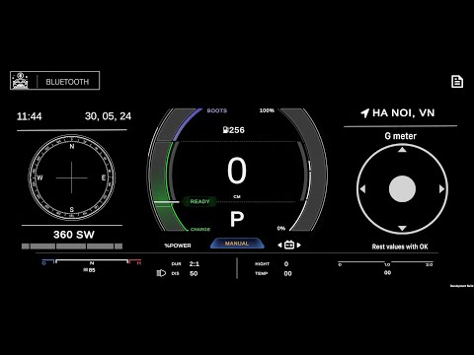Click the G meter title
Screen dimensions: 474x355
[400, 136]
